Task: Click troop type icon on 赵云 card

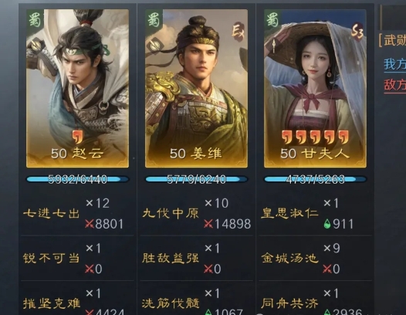Action: pyautogui.click(x=36, y=46)
